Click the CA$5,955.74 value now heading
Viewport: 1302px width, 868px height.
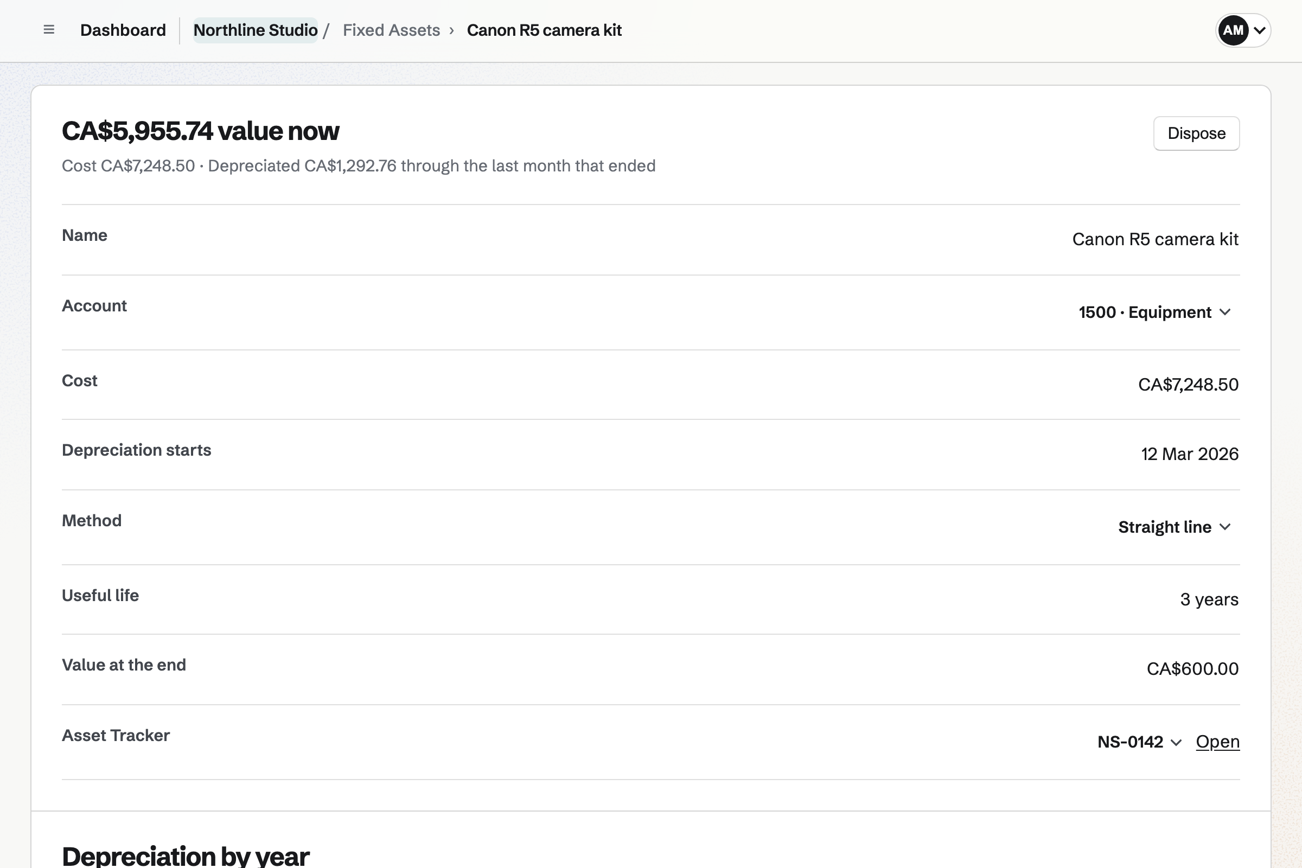[200, 131]
